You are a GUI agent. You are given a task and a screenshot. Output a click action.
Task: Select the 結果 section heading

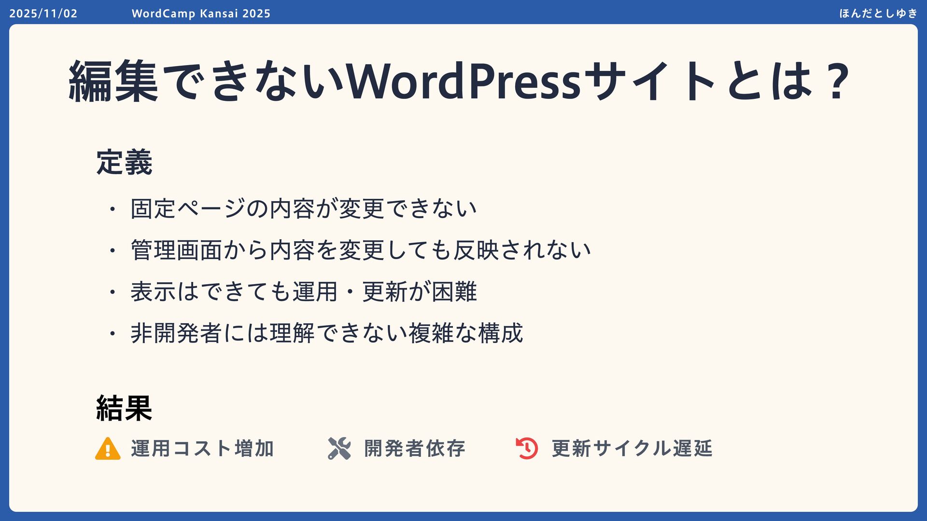coord(124,408)
